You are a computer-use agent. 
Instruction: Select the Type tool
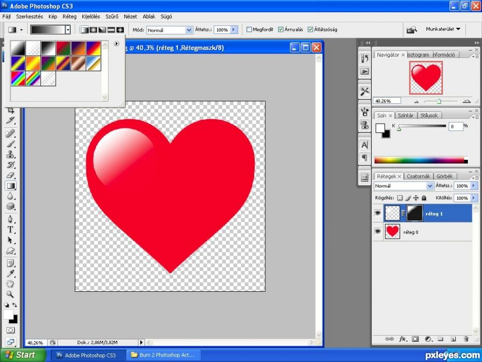11,230
